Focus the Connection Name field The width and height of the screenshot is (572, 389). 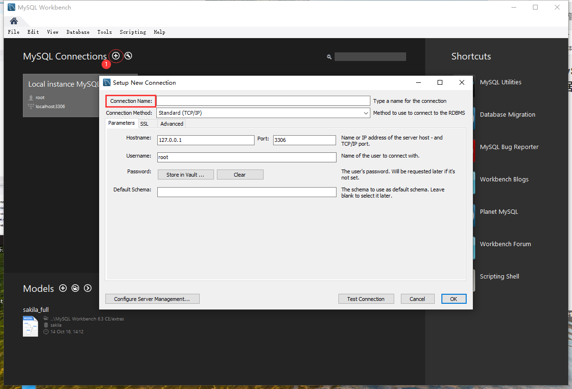(264, 101)
